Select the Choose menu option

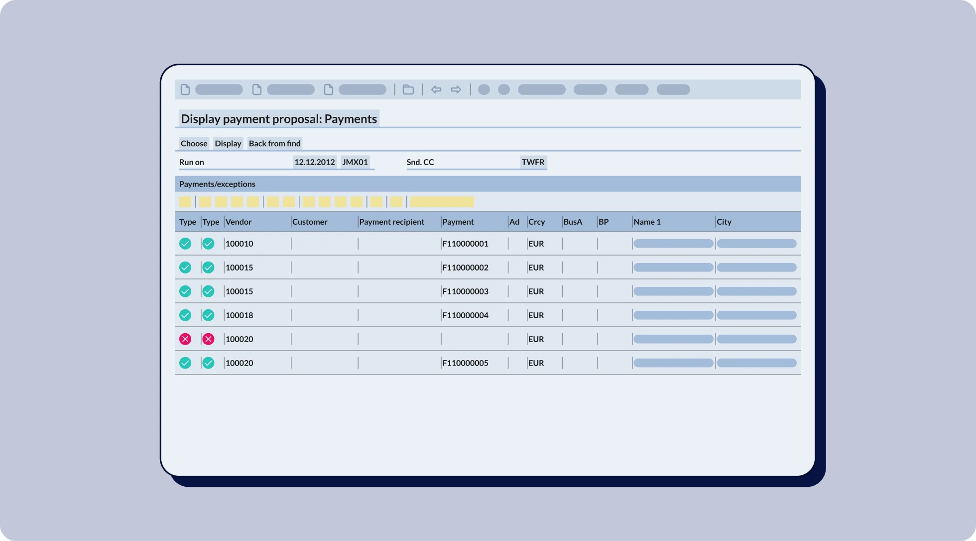[194, 143]
